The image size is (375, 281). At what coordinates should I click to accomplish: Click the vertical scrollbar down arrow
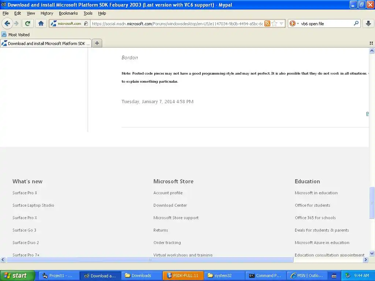pos(372,254)
